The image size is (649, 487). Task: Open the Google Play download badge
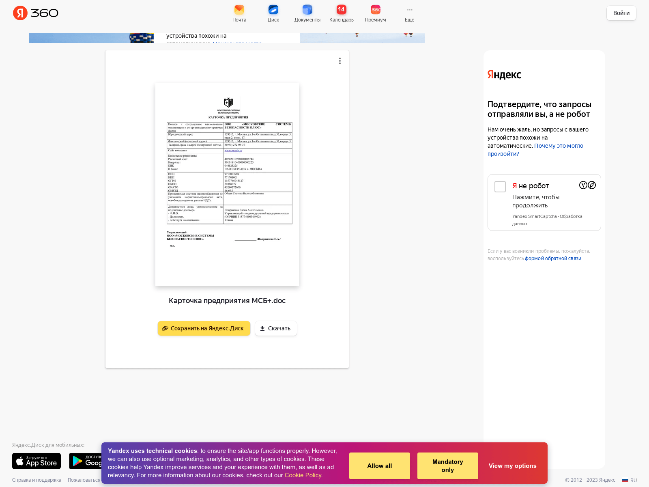[86, 461]
